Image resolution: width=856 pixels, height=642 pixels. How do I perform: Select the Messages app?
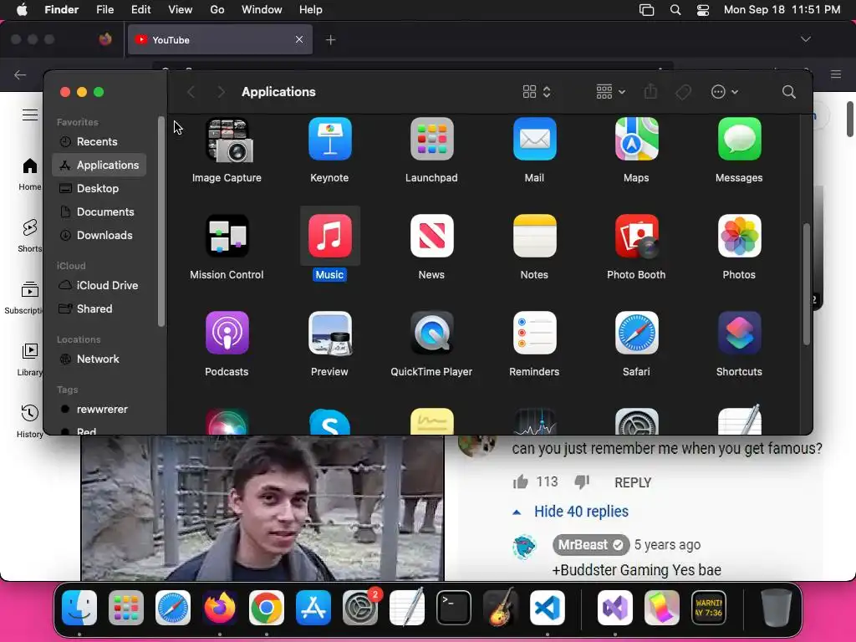(739, 140)
